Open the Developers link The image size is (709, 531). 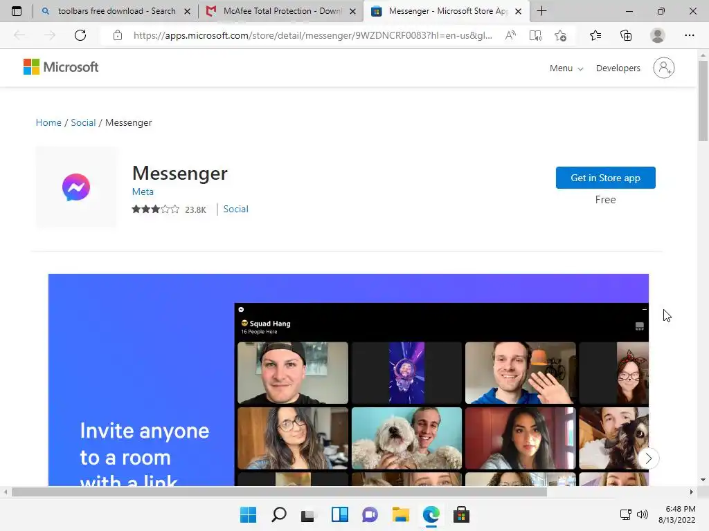coord(618,68)
